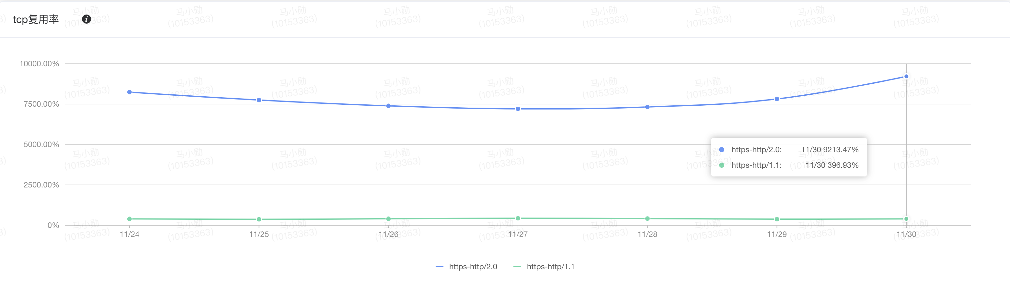Click the green data point for 11/28
Screen dimensions: 1010x287
tap(647, 218)
